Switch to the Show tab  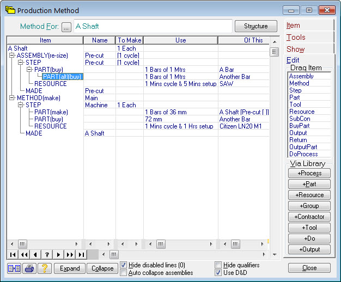(x=296, y=50)
